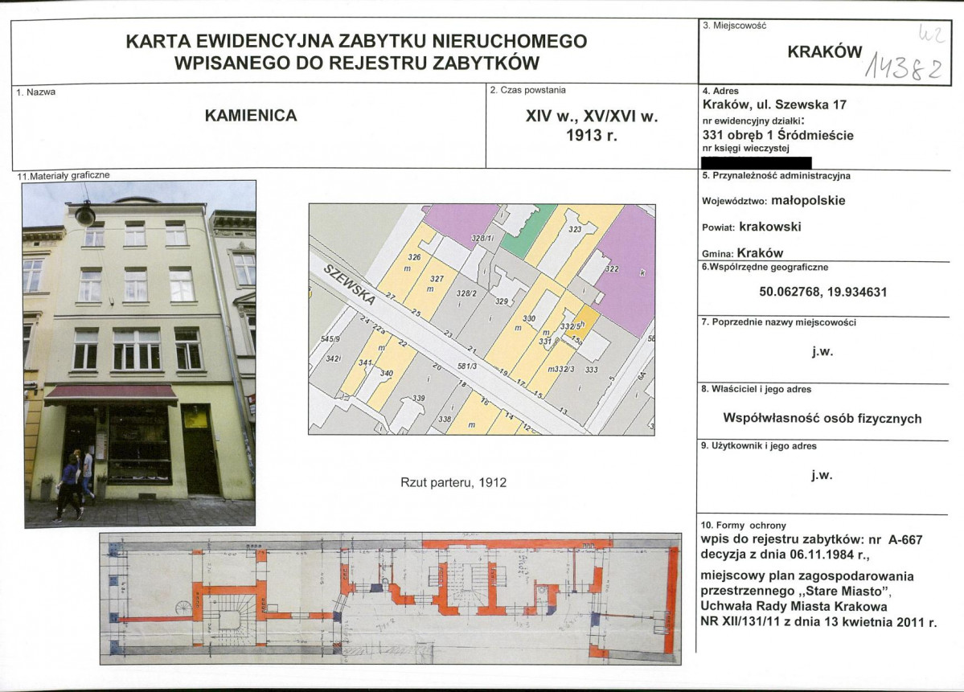Screen dimensions: 964x692
Task: Click the handwritten number 14382
Action: 904,66
